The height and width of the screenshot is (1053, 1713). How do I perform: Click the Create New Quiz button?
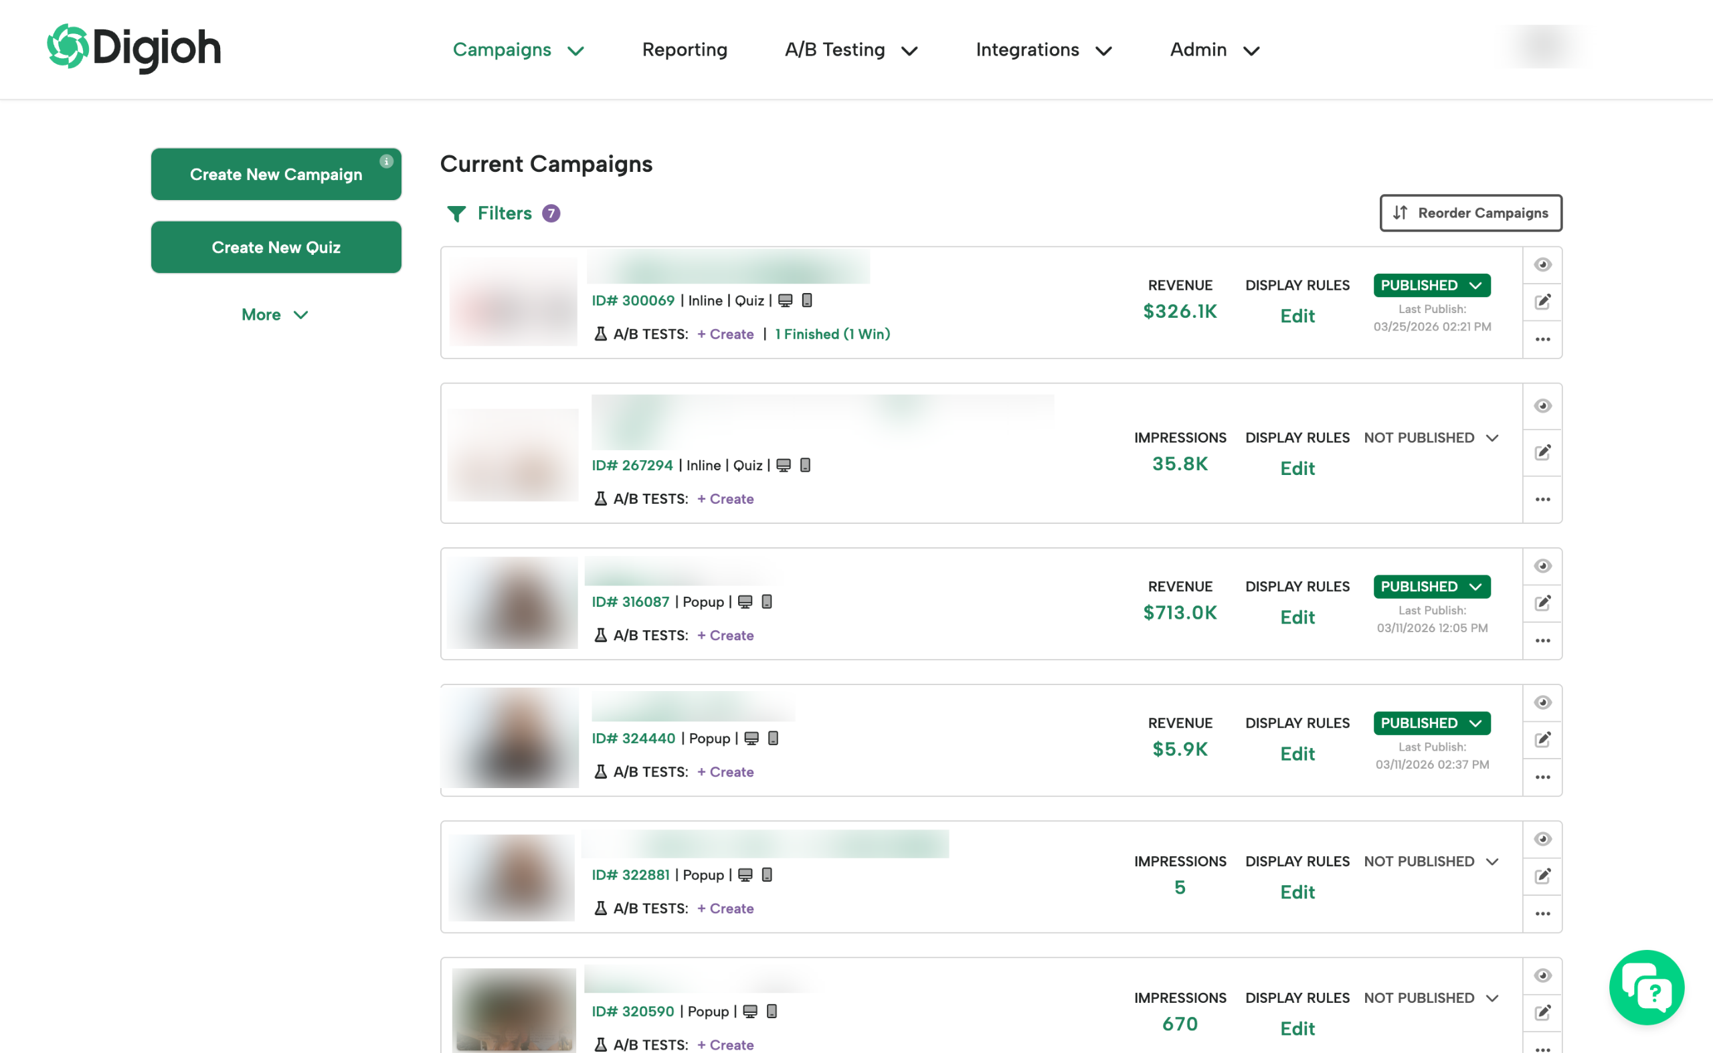276,248
